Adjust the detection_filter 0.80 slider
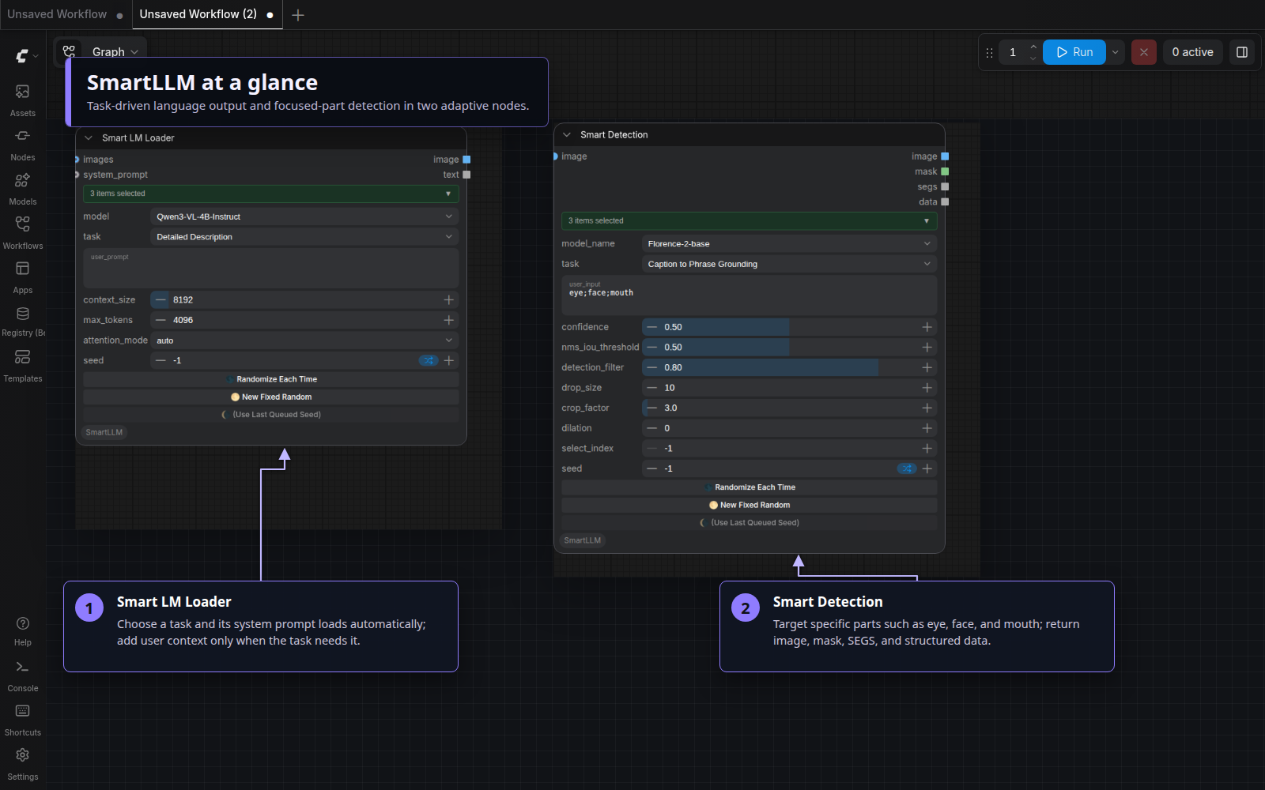1265x790 pixels. click(x=789, y=367)
